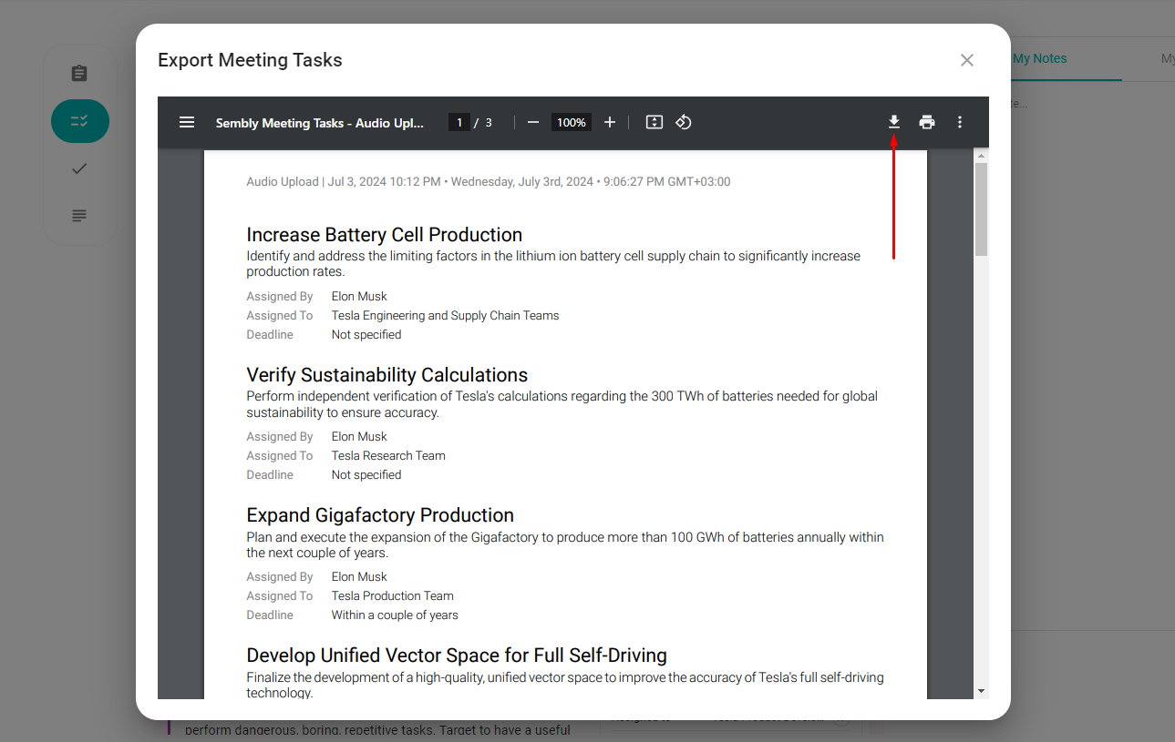Click the 100% zoom level field
Screen dimensions: 1175x742
click(572, 122)
